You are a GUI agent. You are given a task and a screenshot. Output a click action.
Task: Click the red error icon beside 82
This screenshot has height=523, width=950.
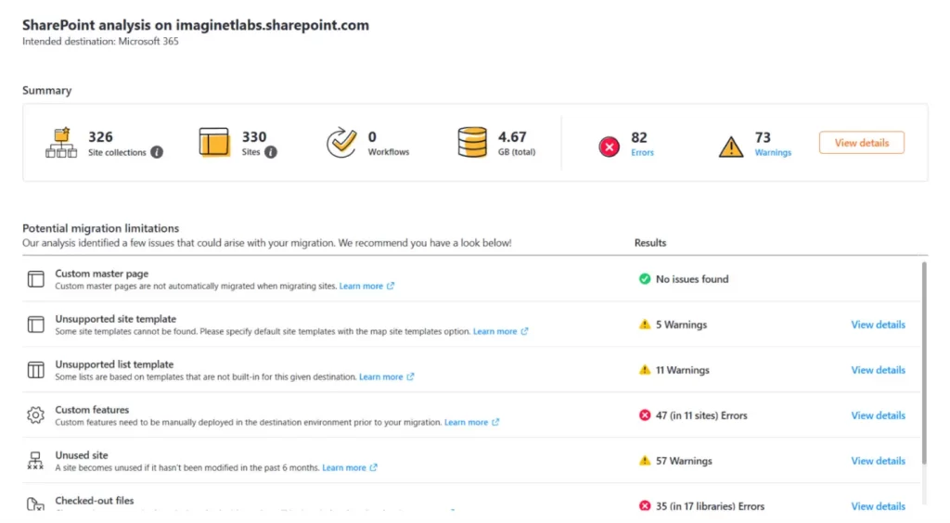click(609, 147)
